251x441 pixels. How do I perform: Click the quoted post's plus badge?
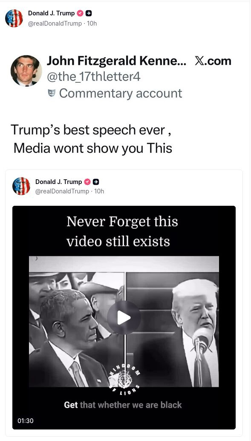(x=96, y=182)
